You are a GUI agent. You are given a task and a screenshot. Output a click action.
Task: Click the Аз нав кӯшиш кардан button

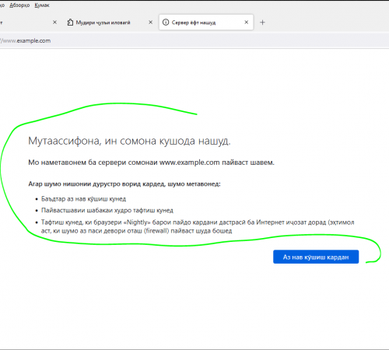pos(316,257)
